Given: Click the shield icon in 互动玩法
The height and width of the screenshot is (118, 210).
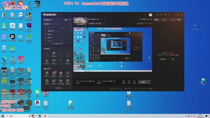Looking at the screenshot, I should pyautogui.click(x=54, y=53).
